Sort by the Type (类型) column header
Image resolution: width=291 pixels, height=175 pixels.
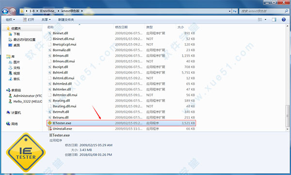click(149, 27)
